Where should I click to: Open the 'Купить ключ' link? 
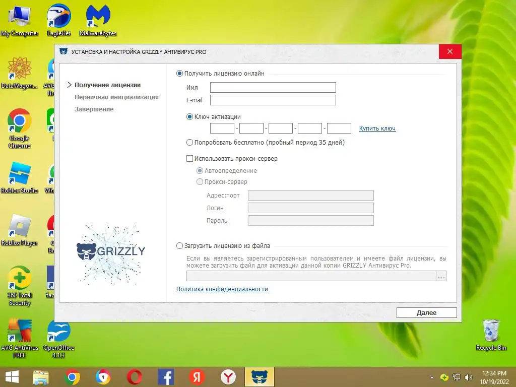pos(377,128)
